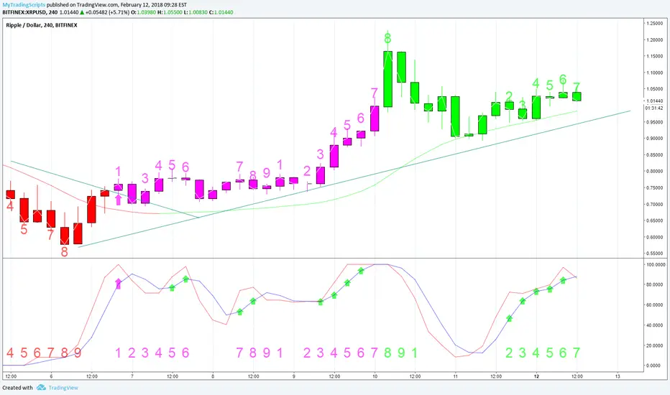
Task: Open the MyTradingScripts author link
Action: pyautogui.click(x=24, y=5)
